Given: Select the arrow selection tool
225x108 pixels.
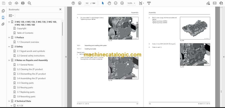Looking at the screenshot, I should [103, 3].
